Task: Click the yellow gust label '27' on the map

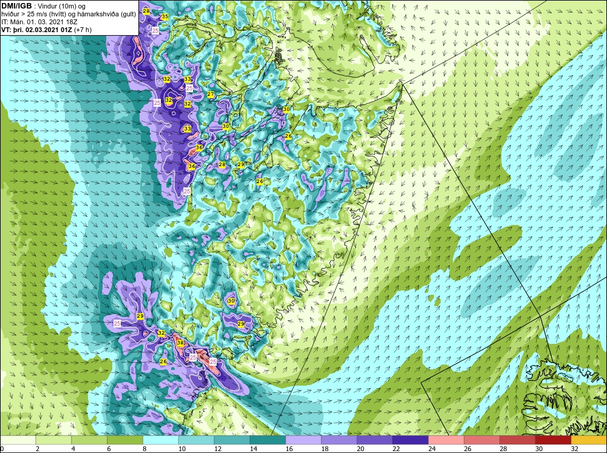Action: click(x=211, y=95)
